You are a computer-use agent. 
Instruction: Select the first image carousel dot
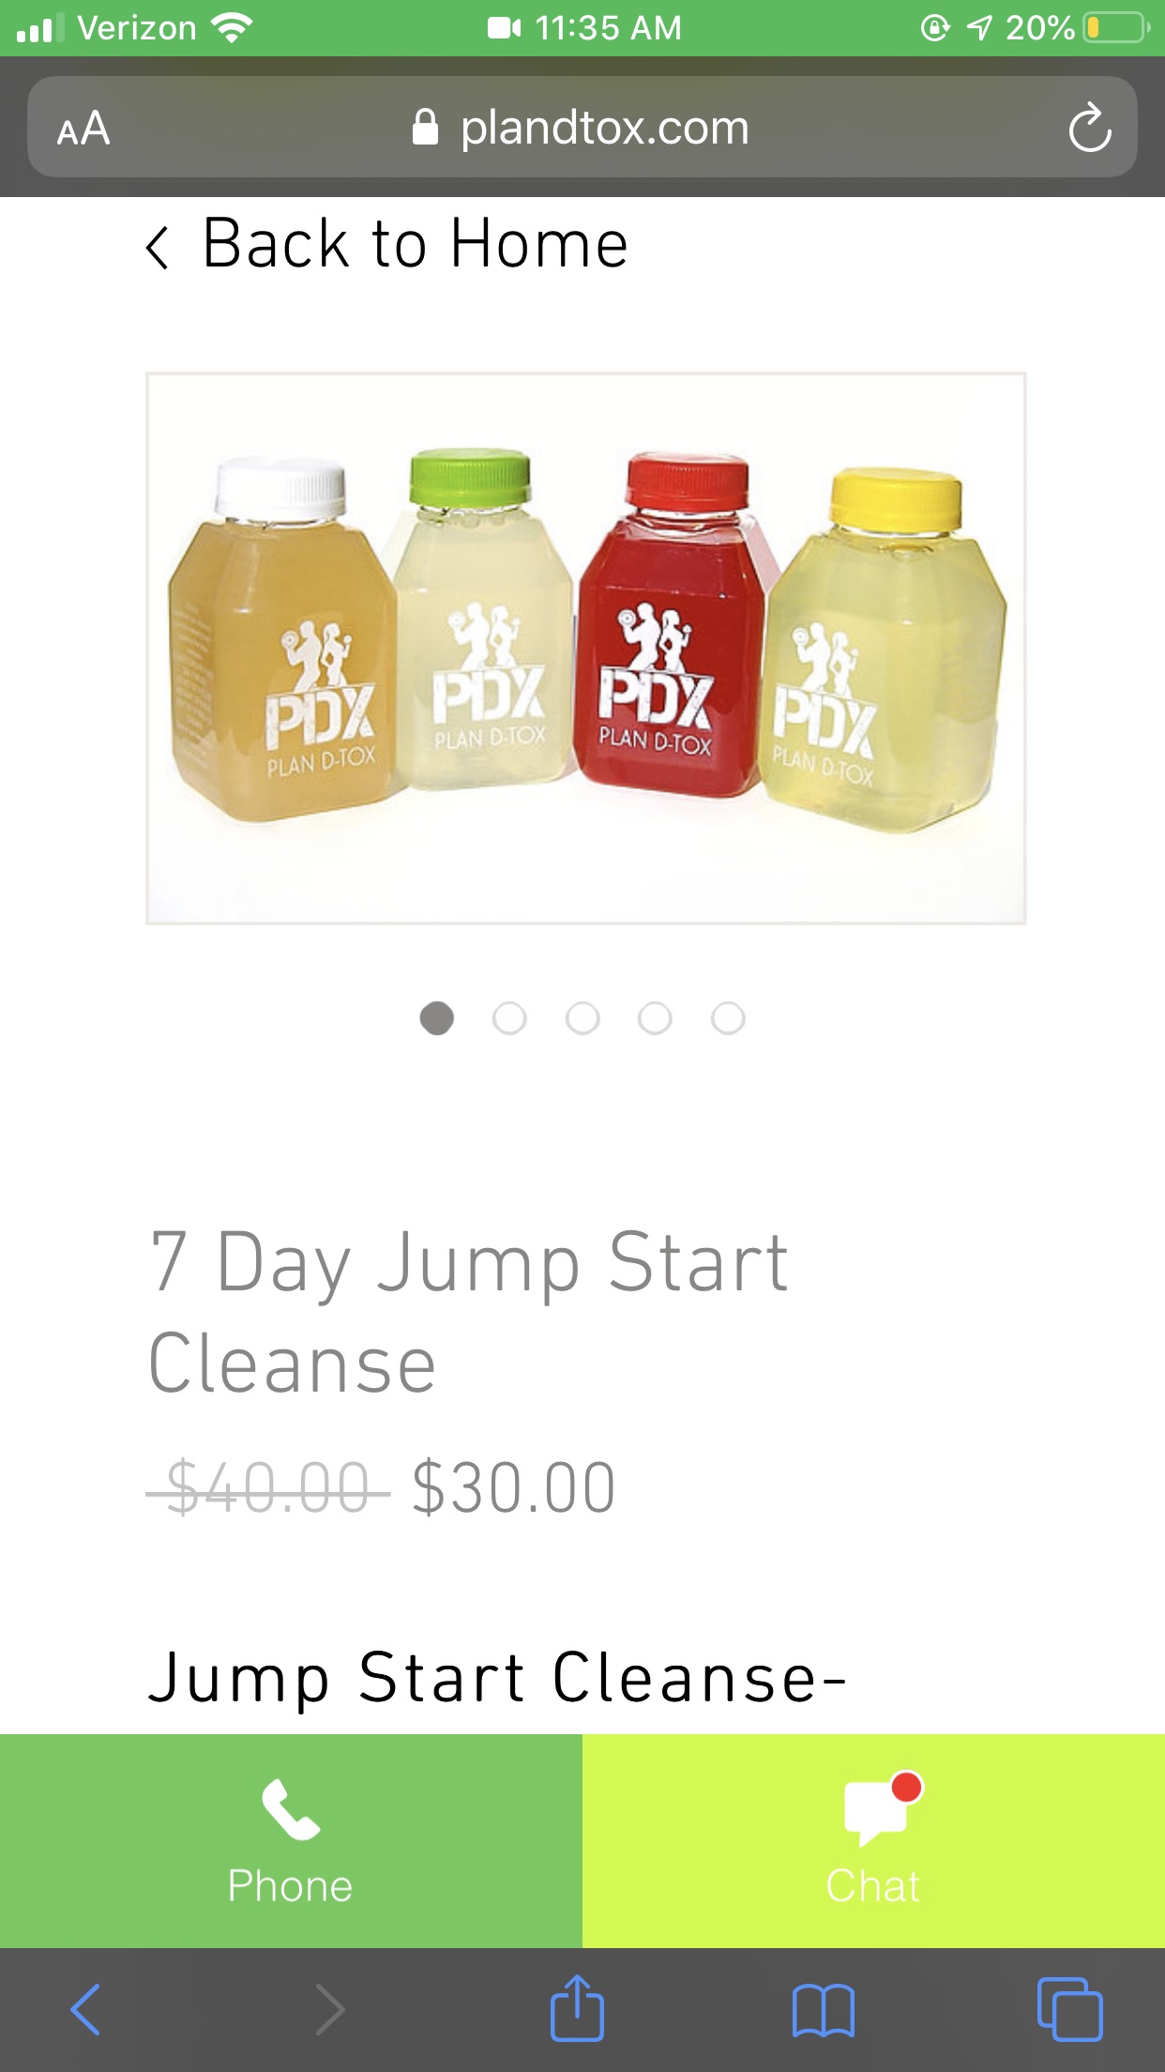pyautogui.click(x=437, y=1018)
